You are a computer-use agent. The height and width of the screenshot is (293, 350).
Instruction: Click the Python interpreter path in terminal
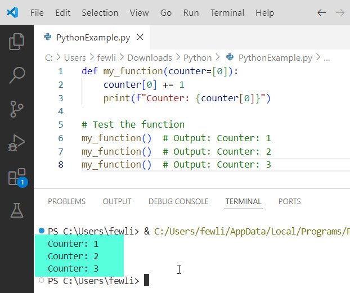pyautogui.click(x=252, y=231)
